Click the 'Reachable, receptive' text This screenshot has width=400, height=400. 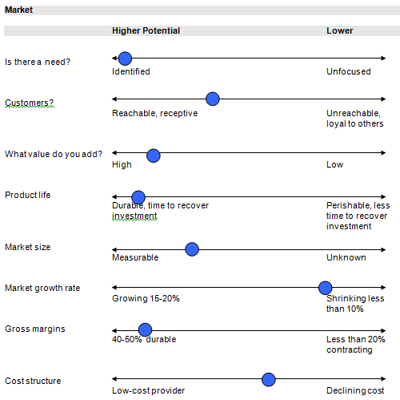tap(154, 113)
